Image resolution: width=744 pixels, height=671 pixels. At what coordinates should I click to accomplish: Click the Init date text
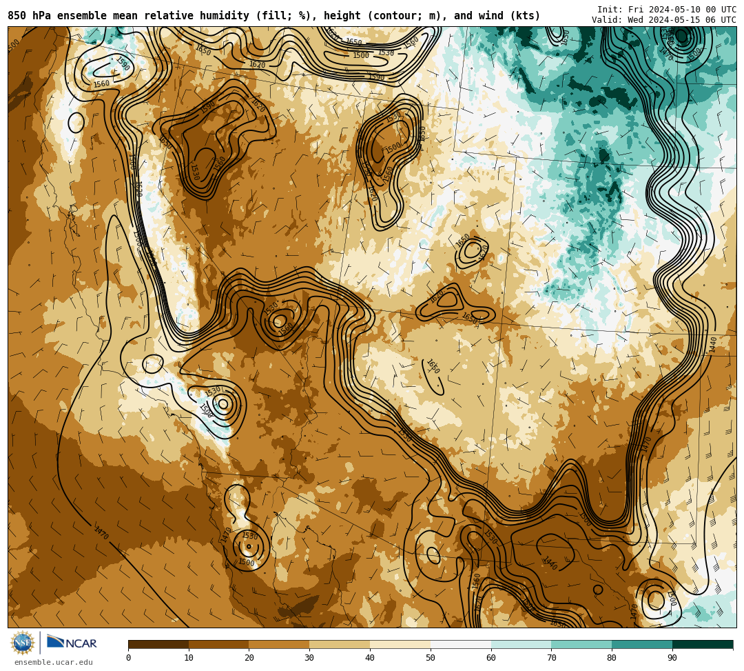point(667,10)
